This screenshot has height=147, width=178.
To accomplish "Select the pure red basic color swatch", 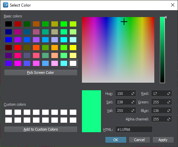I will (x=18, y=48).
